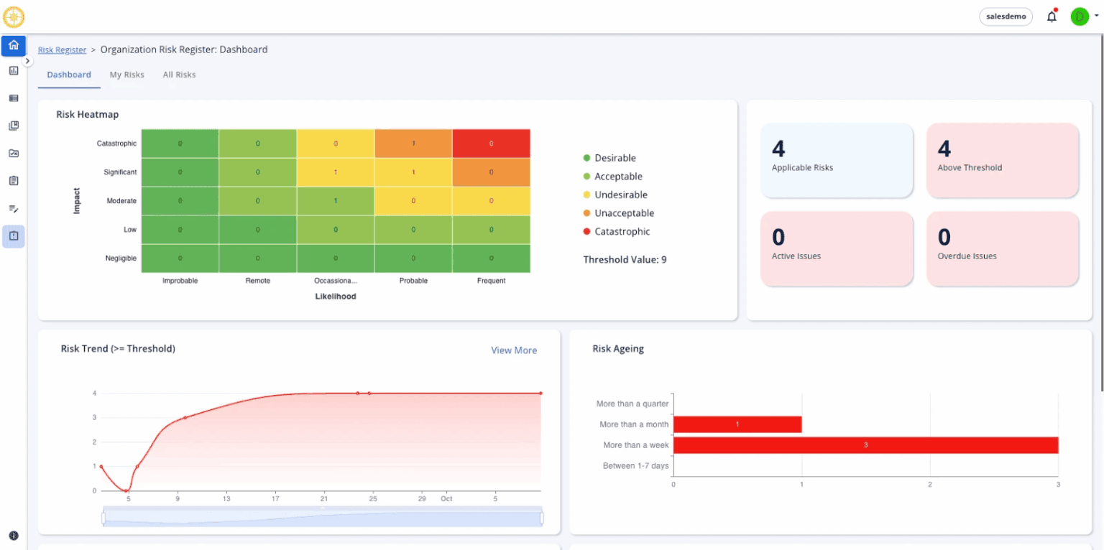Click the right handle of trend range slider

click(x=541, y=518)
